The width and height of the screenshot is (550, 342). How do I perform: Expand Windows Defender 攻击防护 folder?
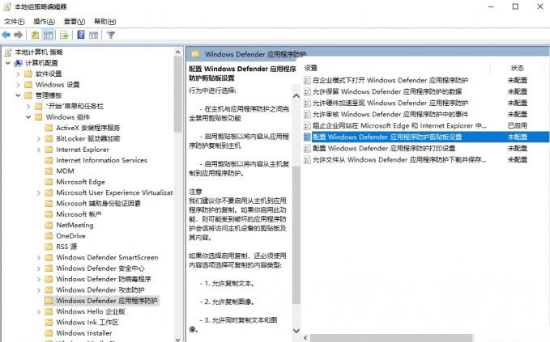39,290
